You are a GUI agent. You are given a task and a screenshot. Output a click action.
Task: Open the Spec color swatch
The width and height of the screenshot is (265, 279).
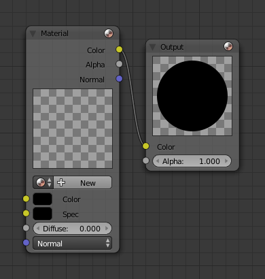[42, 214]
